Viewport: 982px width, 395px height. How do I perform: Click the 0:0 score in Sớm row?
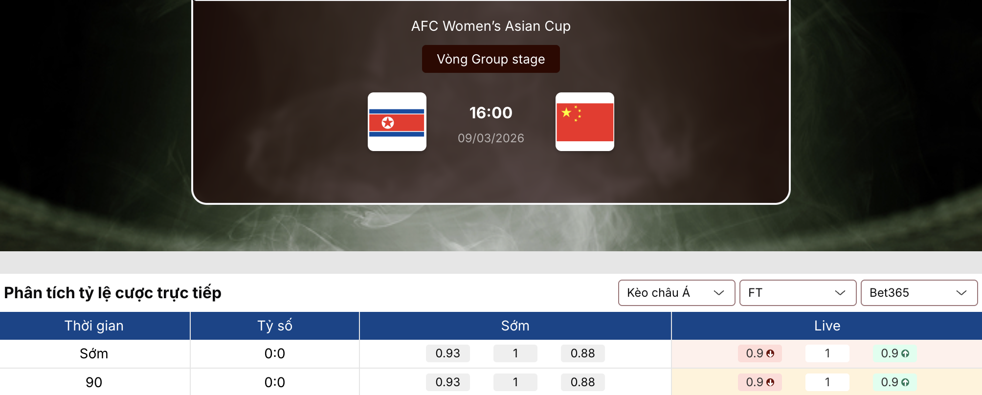(x=274, y=353)
